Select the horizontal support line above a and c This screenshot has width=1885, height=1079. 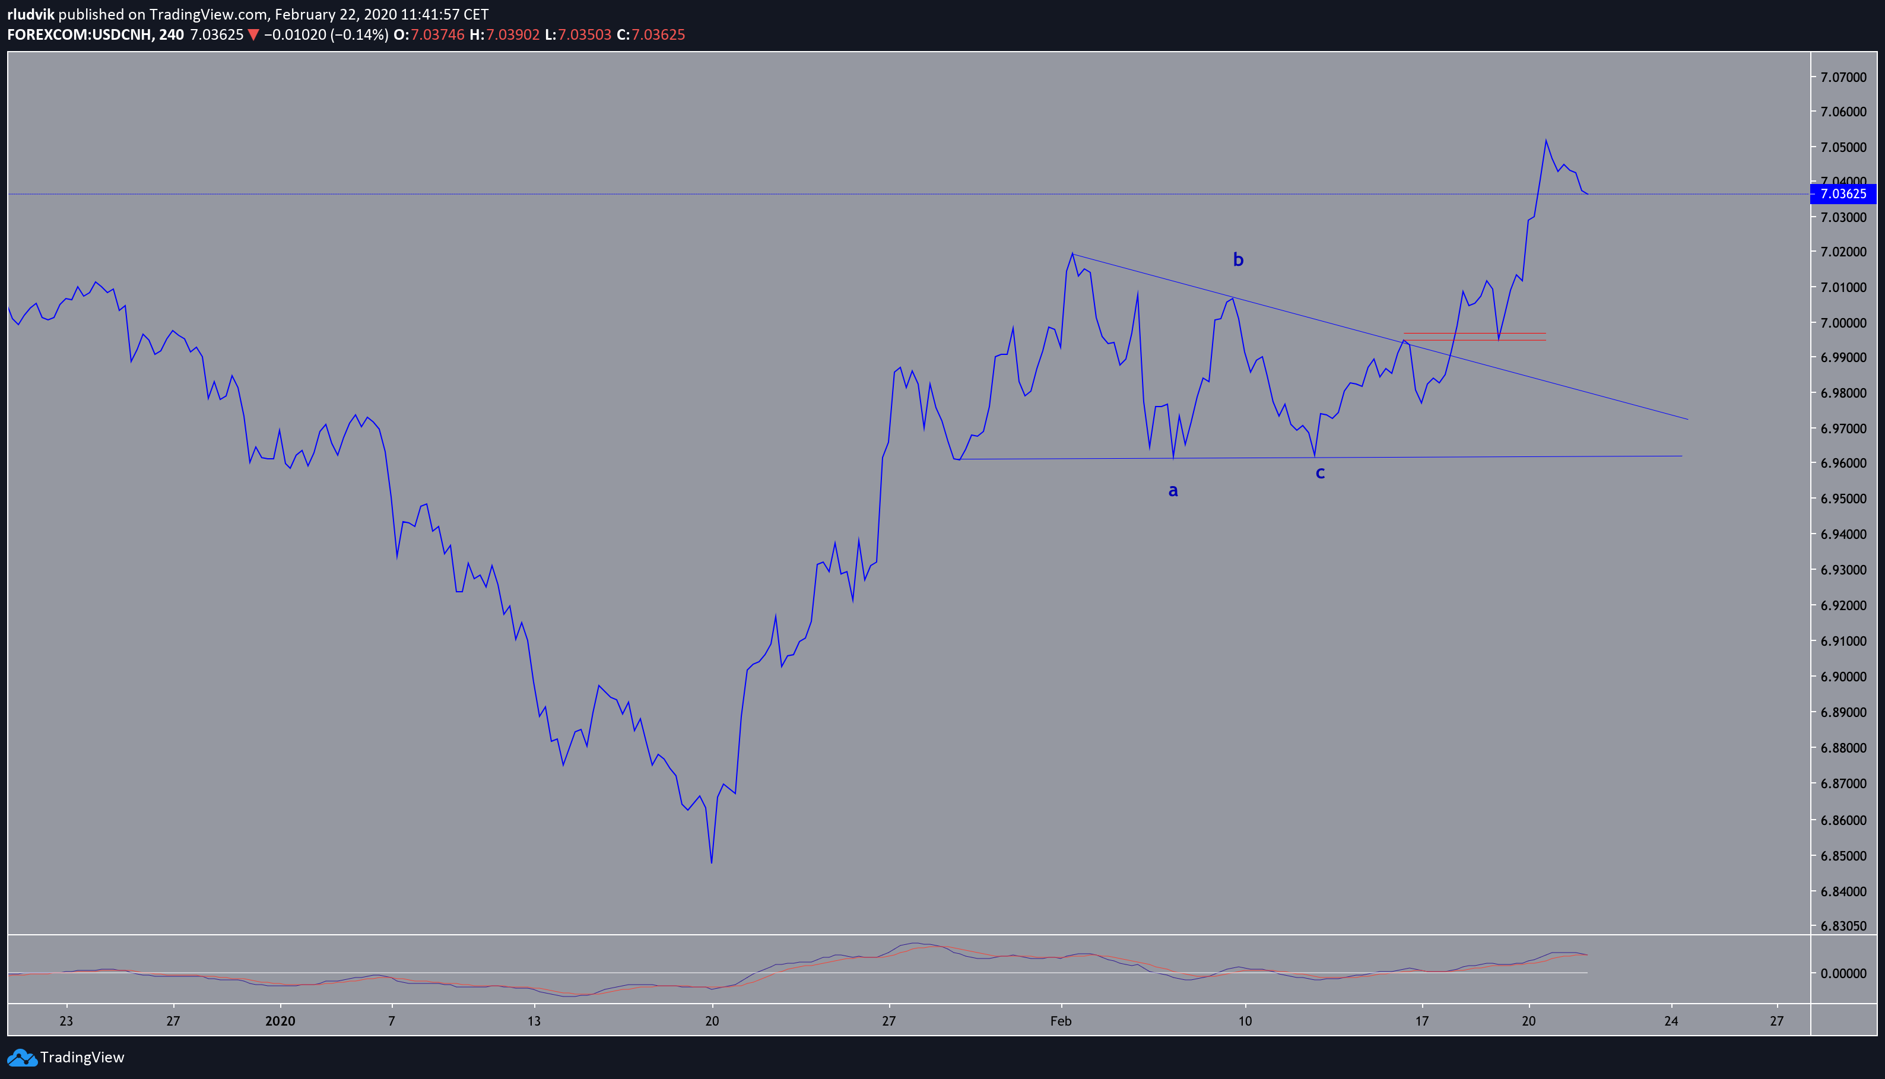(1321, 457)
